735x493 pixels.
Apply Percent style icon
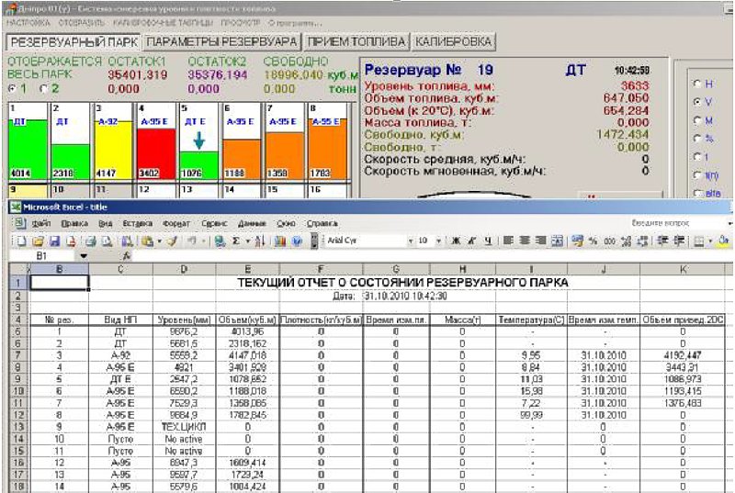594,241
